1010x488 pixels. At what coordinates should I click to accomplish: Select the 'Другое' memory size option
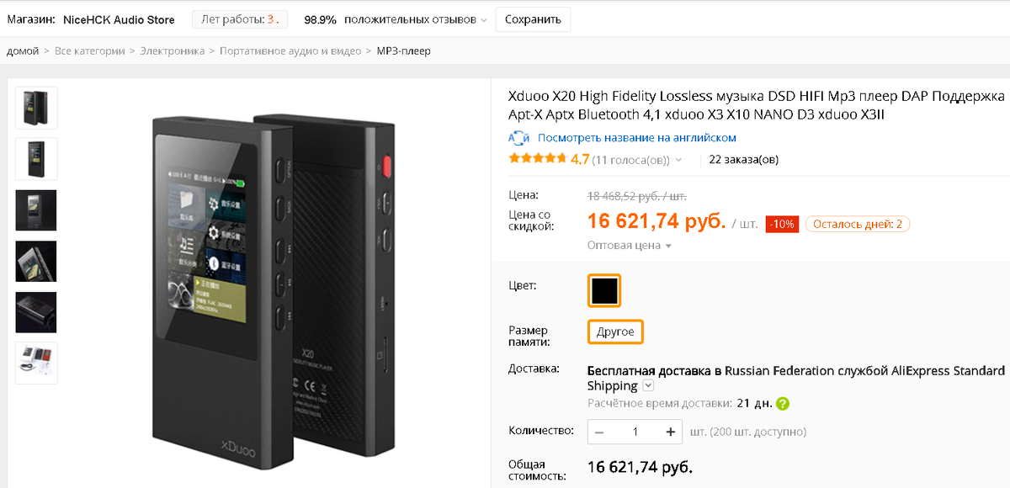[615, 332]
